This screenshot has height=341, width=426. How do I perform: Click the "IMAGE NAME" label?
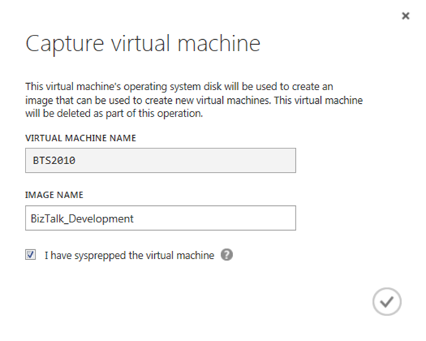(53, 195)
